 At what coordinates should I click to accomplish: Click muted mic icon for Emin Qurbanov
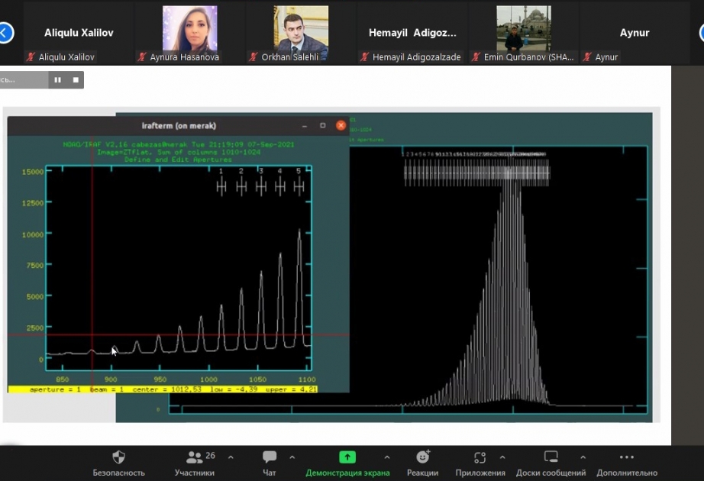pyautogui.click(x=476, y=57)
